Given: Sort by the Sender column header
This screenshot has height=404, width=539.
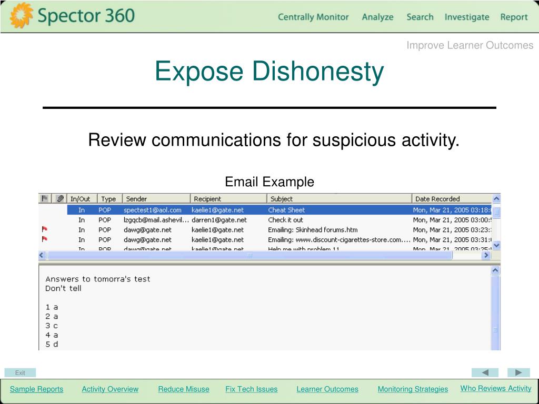Looking at the screenshot, I should click(156, 198).
